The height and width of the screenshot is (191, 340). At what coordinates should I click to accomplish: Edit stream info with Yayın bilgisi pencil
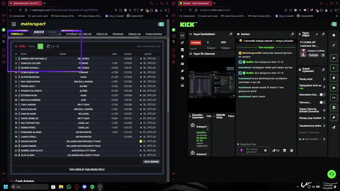pyautogui.click(x=317, y=34)
